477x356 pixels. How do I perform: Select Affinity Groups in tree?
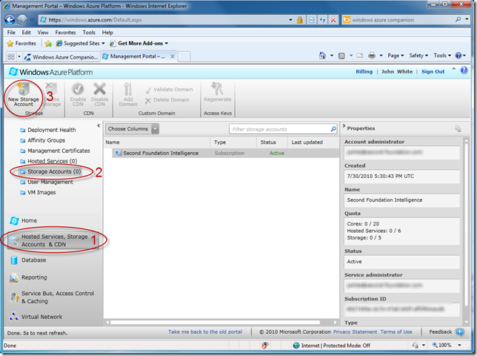[x=43, y=140]
